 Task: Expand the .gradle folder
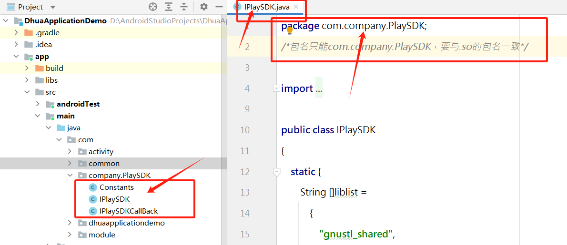[16, 32]
